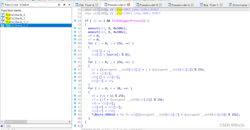Close the Pseudocode-C tab
This screenshot has width=250, height=130.
[128, 5]
